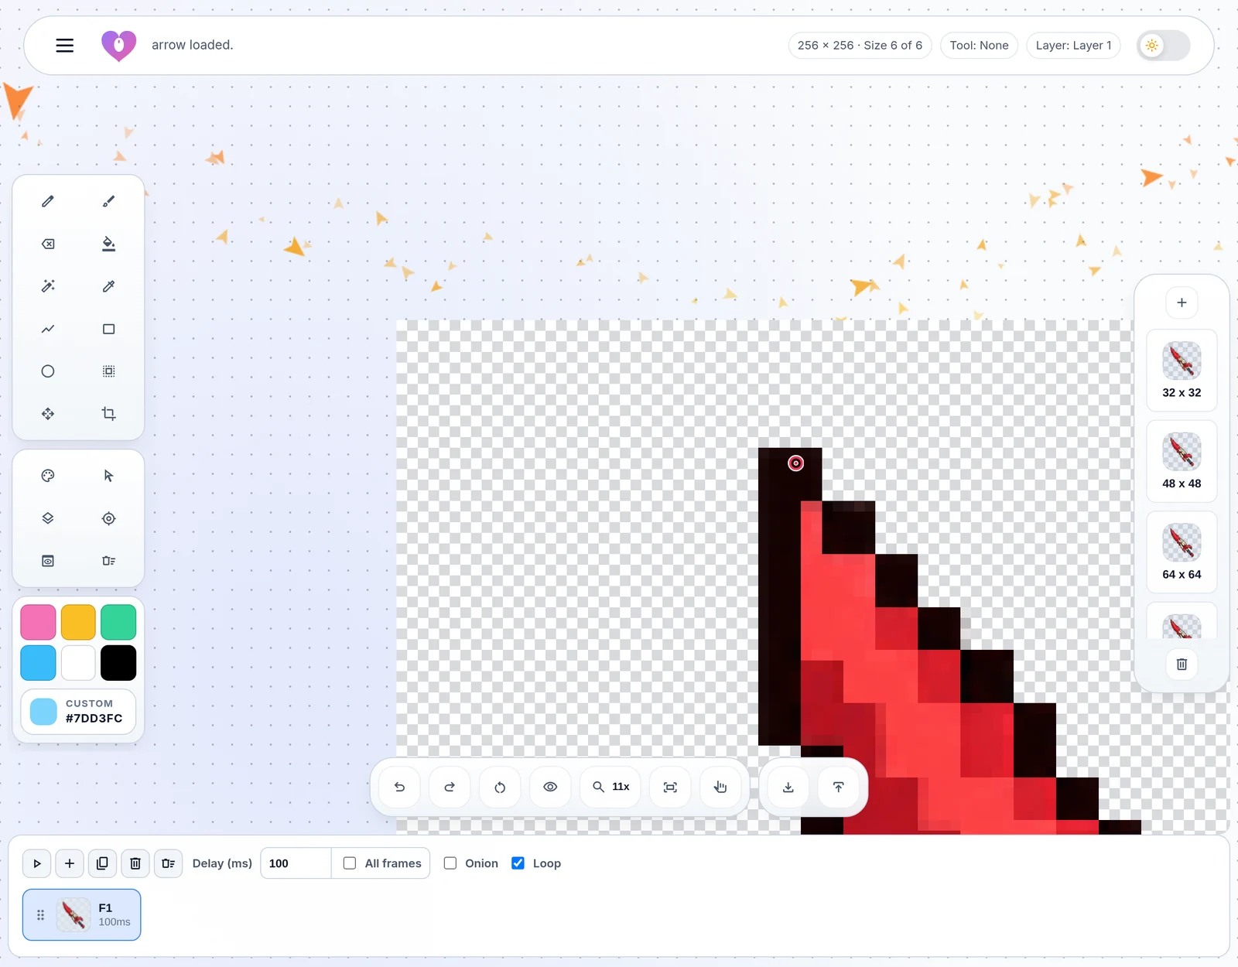Click the hotspot target icon
Screen dimensions: 1238x967
[108, 518]
